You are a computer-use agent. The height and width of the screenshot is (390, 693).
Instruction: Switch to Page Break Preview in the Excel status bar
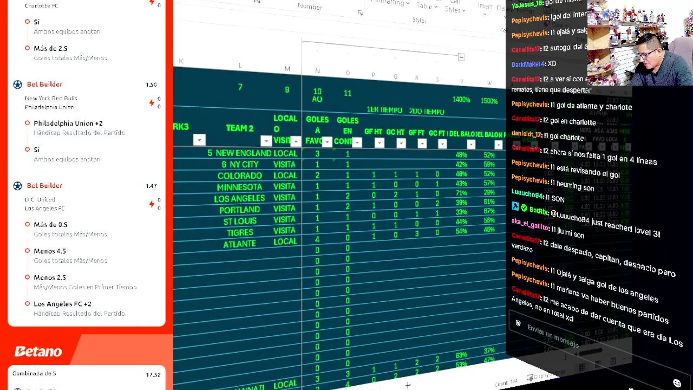pos(613,361)
